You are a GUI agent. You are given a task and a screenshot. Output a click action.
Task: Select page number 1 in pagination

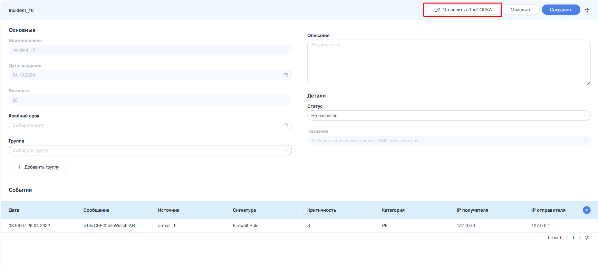(573, 238)
